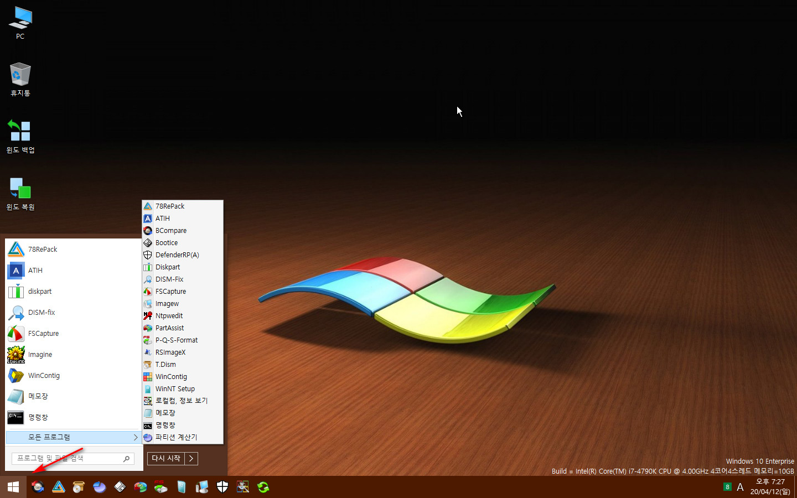This screenshot has height=498, width=797.
Task: Open FSCapture in the pinned start list
Action: tap(73, 334)
